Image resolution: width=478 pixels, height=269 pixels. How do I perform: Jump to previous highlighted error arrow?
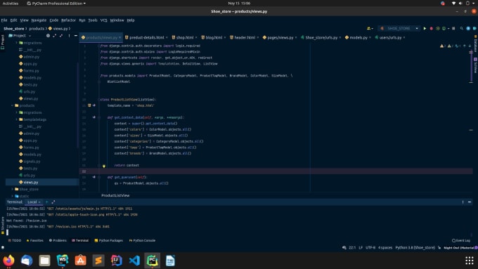[x=464, y=46]
